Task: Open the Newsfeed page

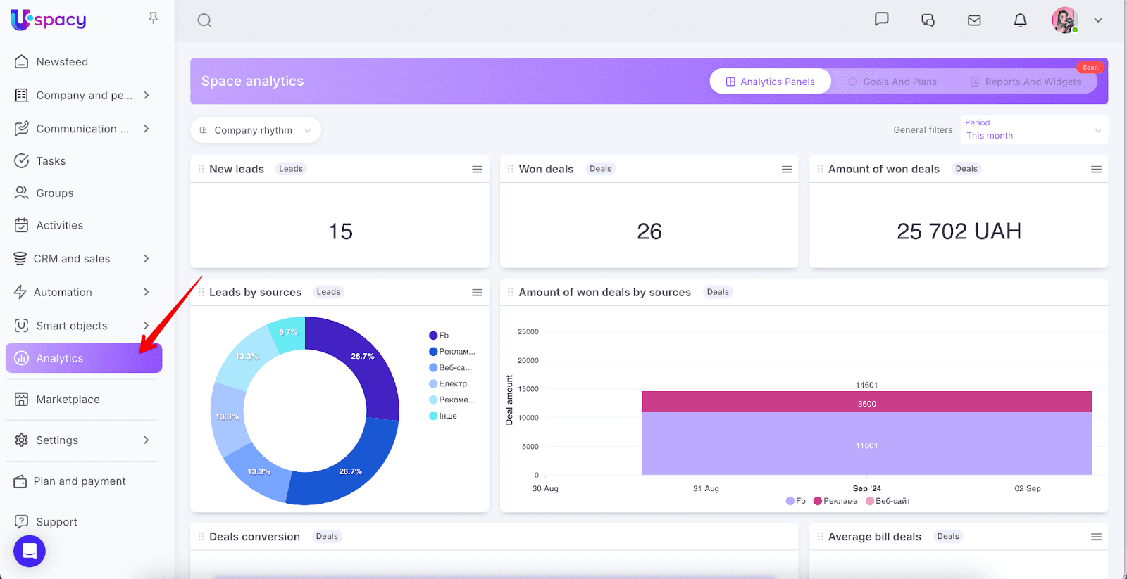Action: pyautogui.click(x=62, y=62)
